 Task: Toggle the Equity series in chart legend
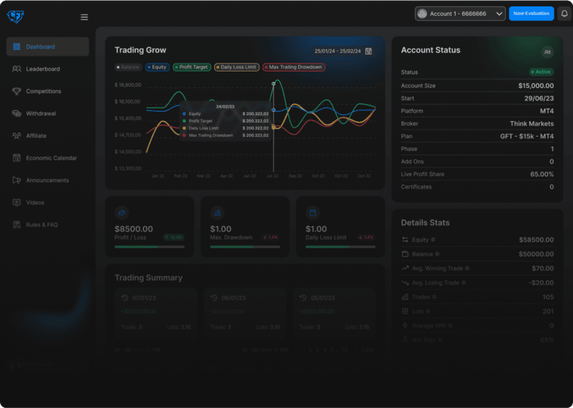click(157, 67)
